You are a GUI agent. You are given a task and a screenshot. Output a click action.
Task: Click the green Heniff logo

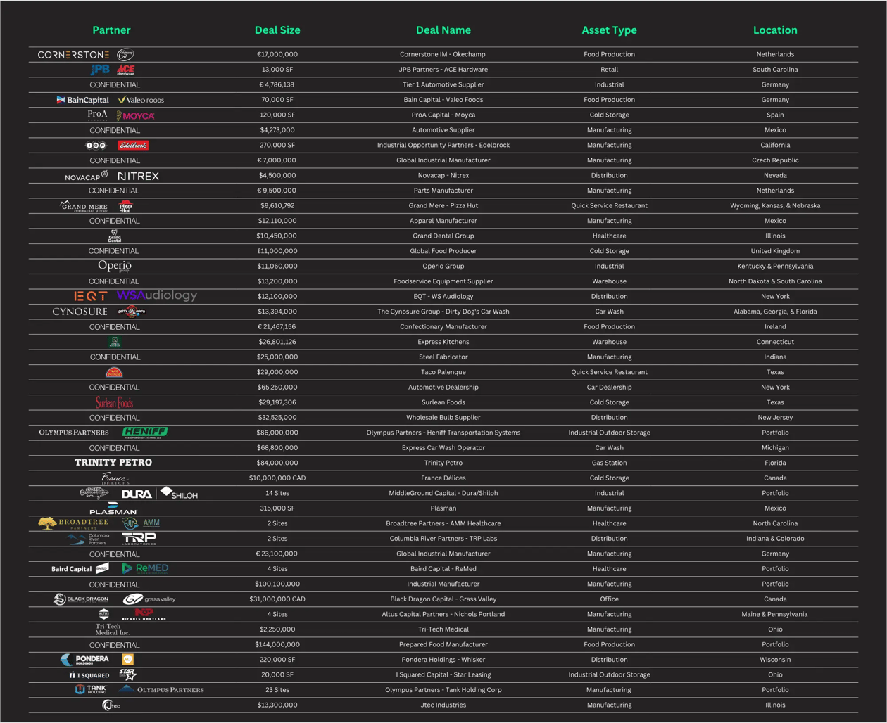144,433
